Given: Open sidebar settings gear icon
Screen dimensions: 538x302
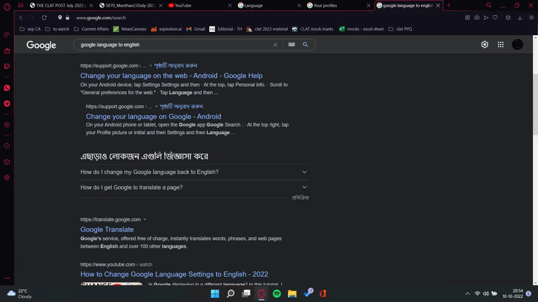Looking at the screenshot, I should (x=7, y=177).
